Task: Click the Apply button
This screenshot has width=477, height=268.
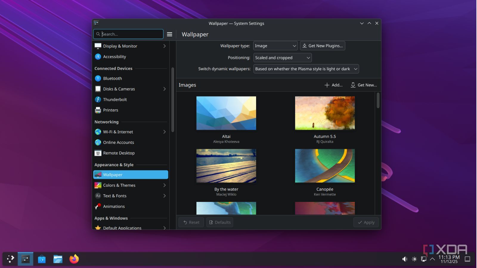Action: click(366, 222)
